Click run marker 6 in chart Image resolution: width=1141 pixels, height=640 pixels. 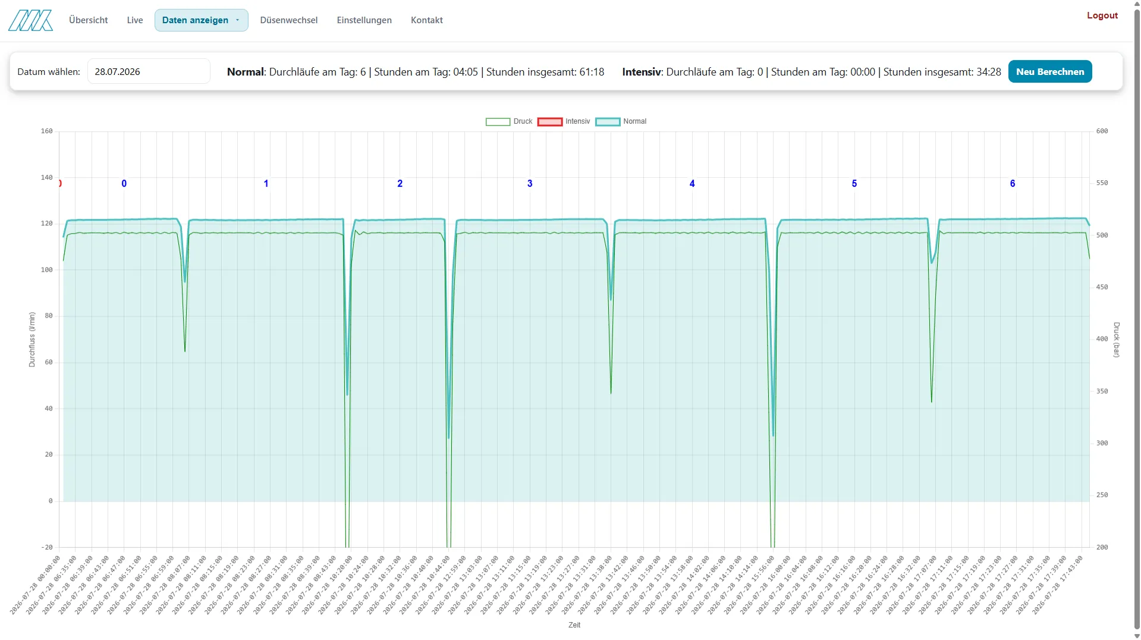pyautogui.click(x=1012, y=184)
